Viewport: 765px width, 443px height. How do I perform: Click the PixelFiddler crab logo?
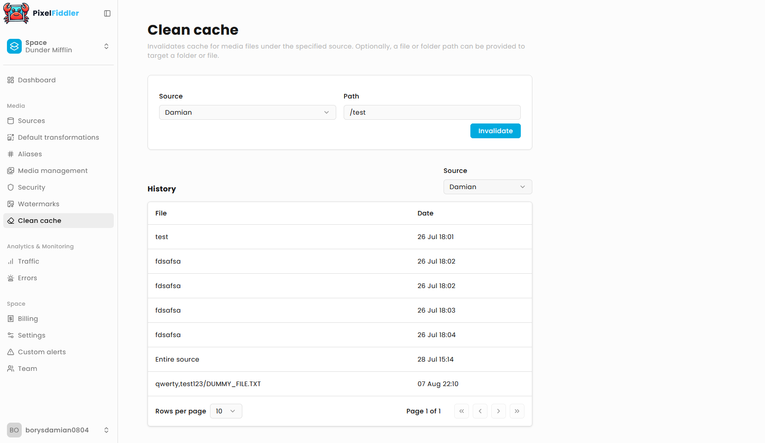(16, 13)
